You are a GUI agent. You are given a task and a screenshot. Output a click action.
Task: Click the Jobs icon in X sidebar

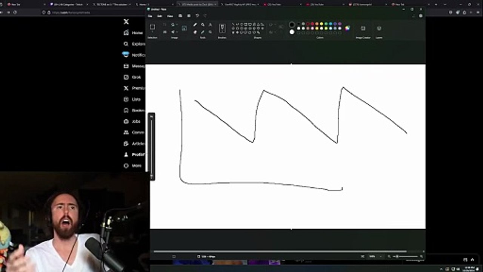[126, 121]
